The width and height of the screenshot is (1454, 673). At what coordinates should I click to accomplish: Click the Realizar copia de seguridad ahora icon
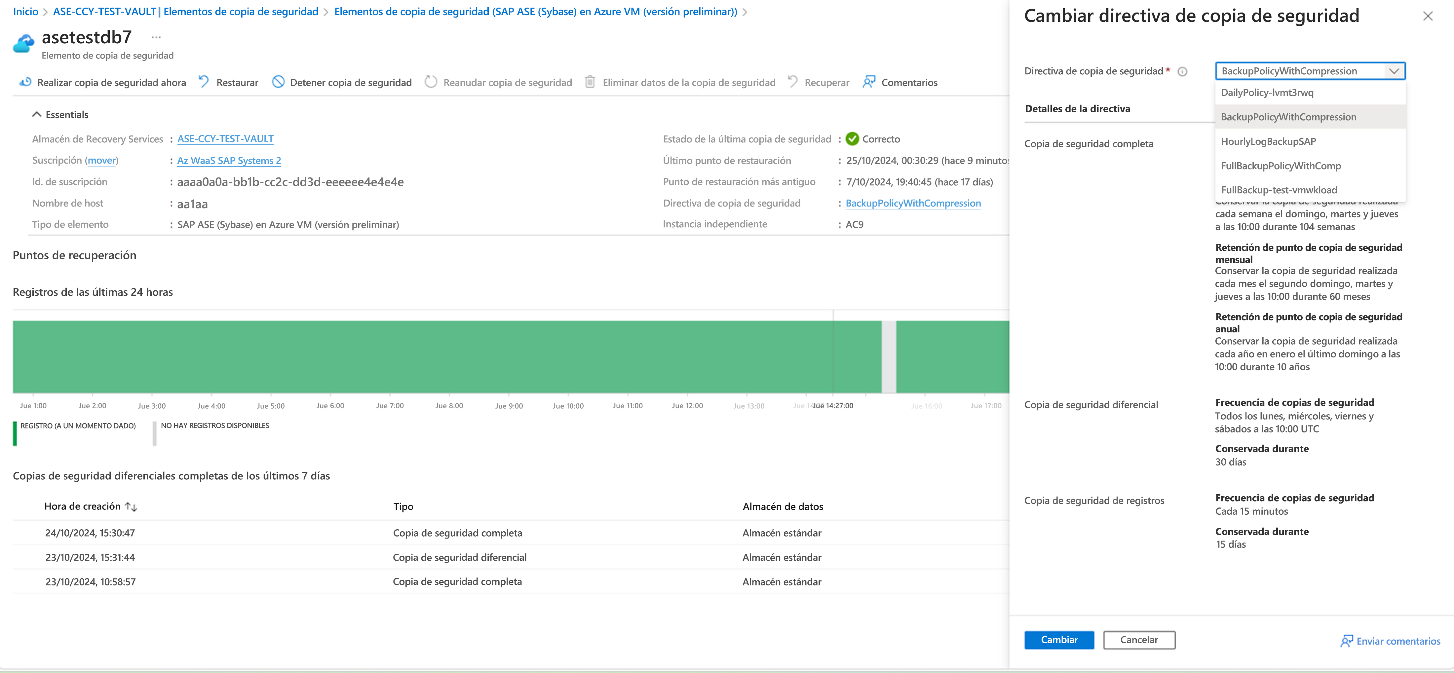click(25, 82)
